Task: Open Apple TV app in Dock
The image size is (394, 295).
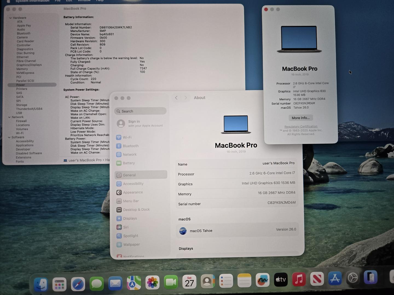Action: click(x=281, y=279)
